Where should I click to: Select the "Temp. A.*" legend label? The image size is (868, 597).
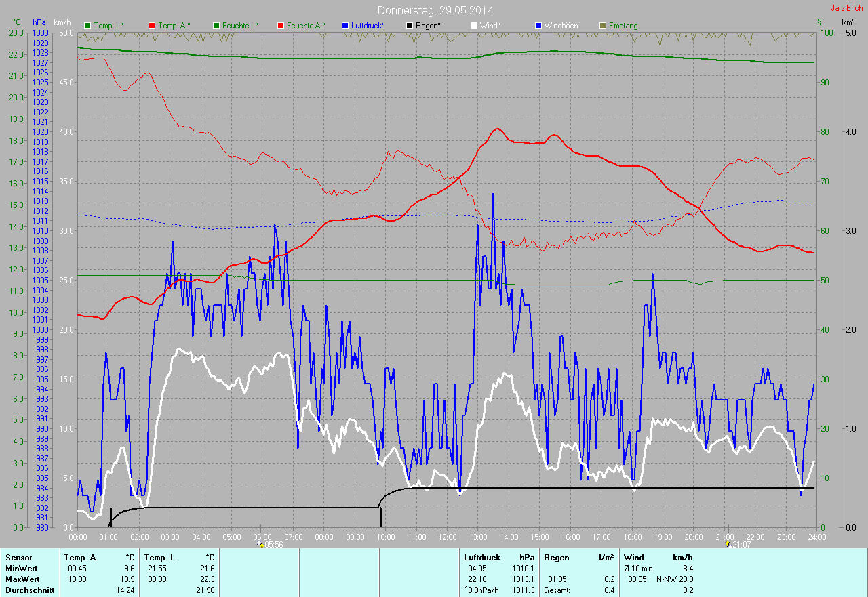point(174,26)
